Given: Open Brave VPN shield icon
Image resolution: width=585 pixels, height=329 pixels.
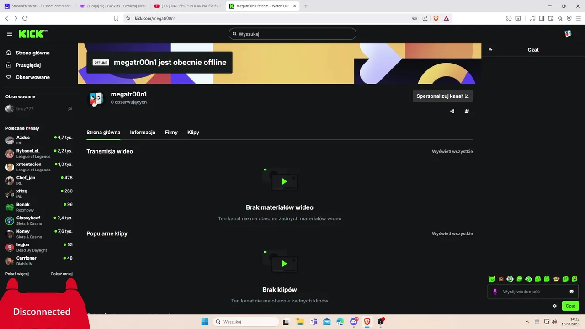Looking at the screenshot, I should (x=569, y=18).
